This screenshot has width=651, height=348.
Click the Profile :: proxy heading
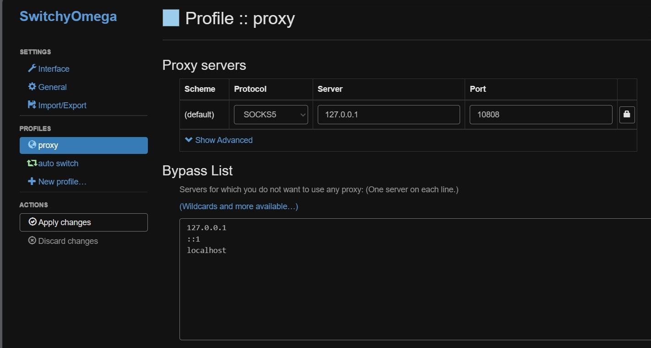tap(240, 19)
